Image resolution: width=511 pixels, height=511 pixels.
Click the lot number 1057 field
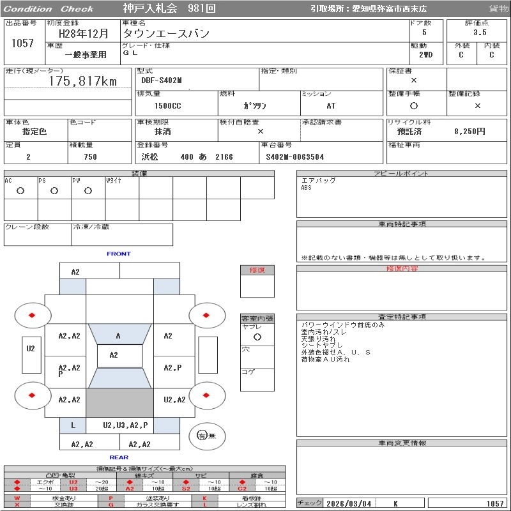[x=23, y=43]
